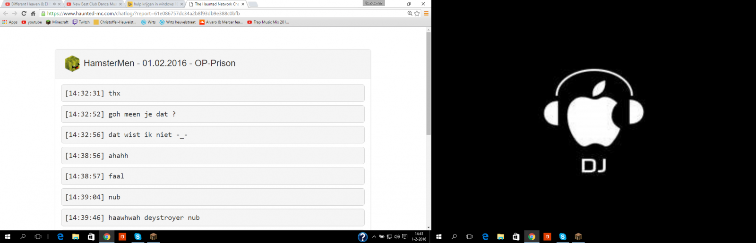Viewport: 756px width, 243px height.
Task: Click the browser forward arrow
Action: (x=14, y=14)
